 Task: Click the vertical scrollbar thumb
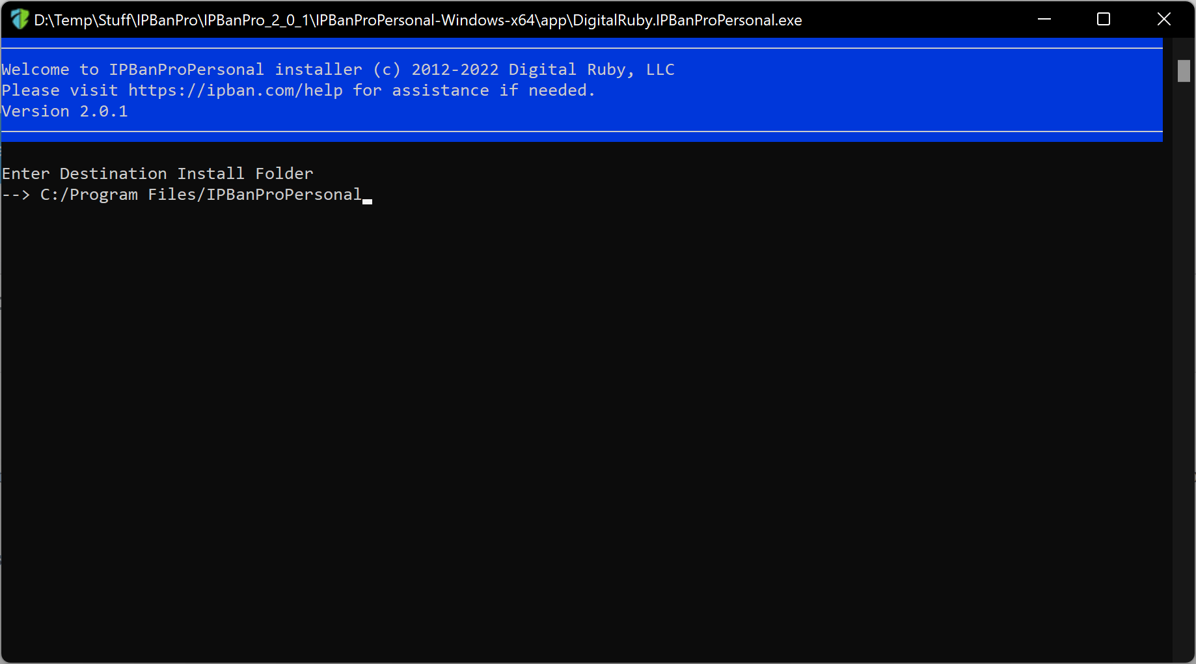(1184, 71)
